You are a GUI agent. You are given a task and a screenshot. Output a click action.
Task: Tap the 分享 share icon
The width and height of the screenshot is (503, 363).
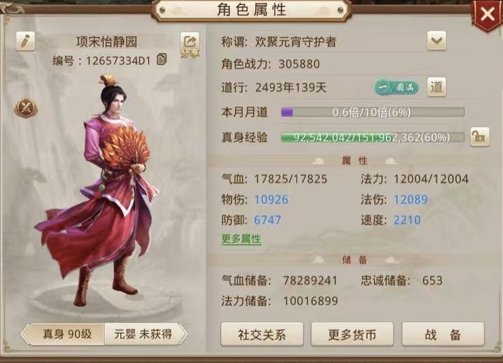[x=190, y=45]
